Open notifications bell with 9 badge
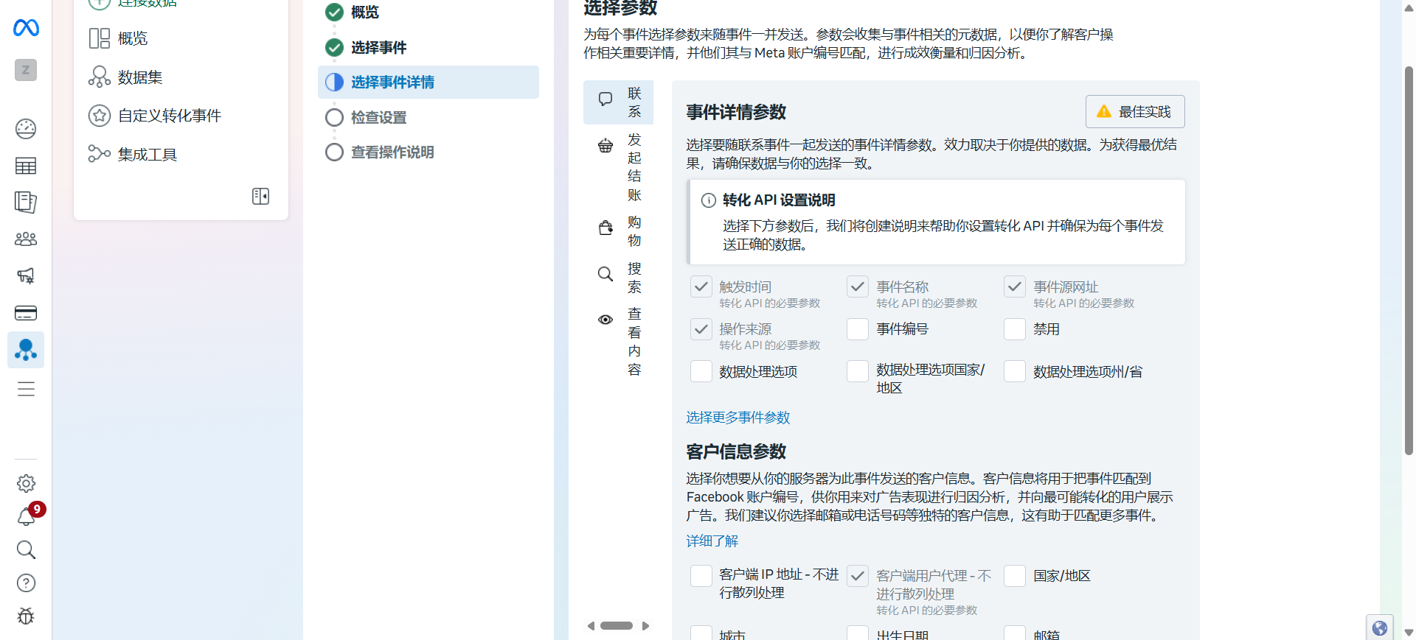1416x640 pixels. pyautogui.click(x=26, y=517)
